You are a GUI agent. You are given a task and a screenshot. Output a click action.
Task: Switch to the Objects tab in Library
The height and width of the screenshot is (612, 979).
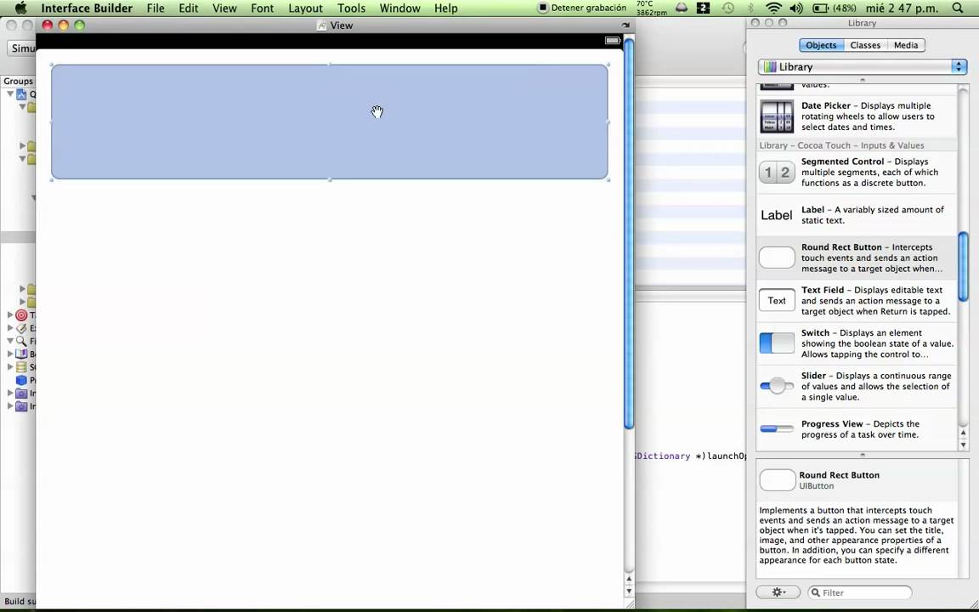click(820, 45)
